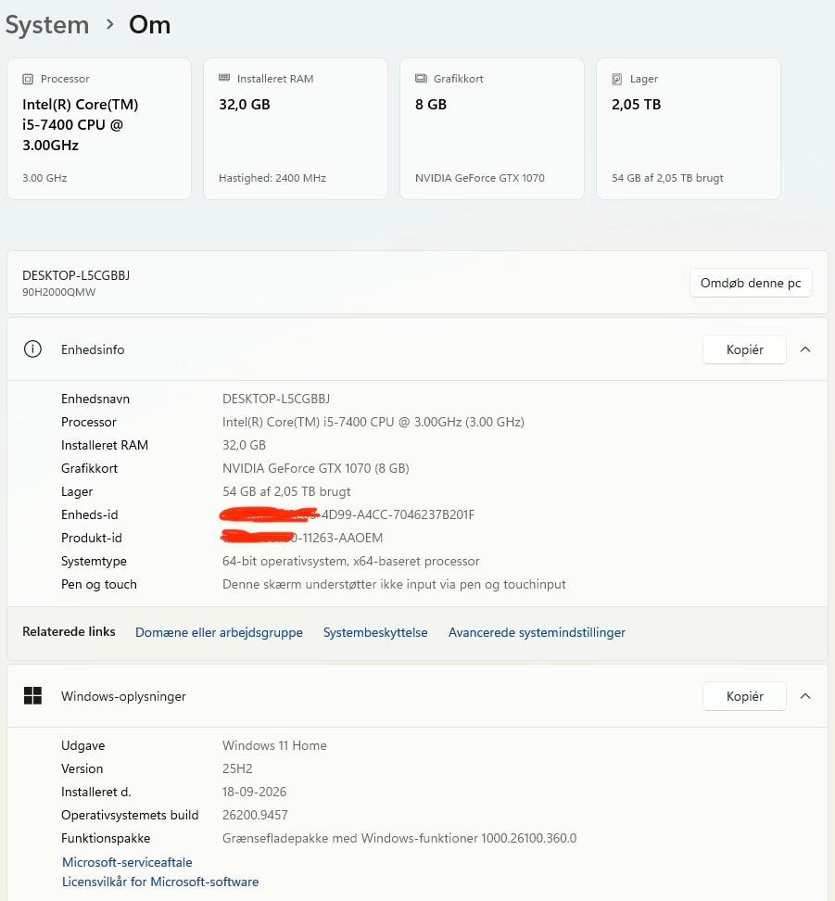The height and width of the screenshot is (901, 835).
Task: Select the Processor summary card text 3.00GHz
Action: (51, 146)
